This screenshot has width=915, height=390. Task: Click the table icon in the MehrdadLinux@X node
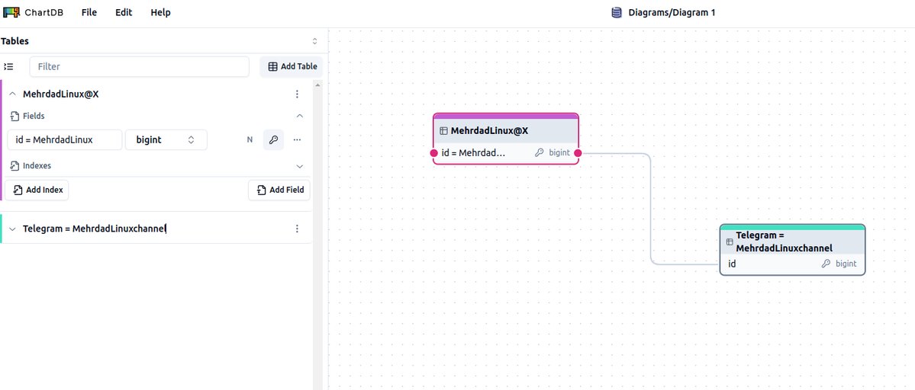pos(443,132)
